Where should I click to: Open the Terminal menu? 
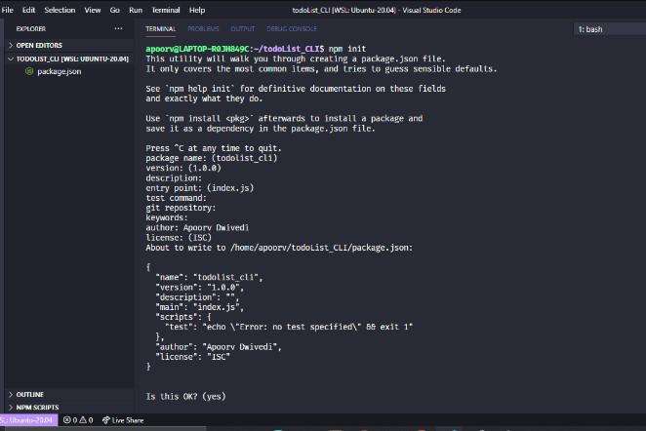pyautogui.click(x=166, y=11)
